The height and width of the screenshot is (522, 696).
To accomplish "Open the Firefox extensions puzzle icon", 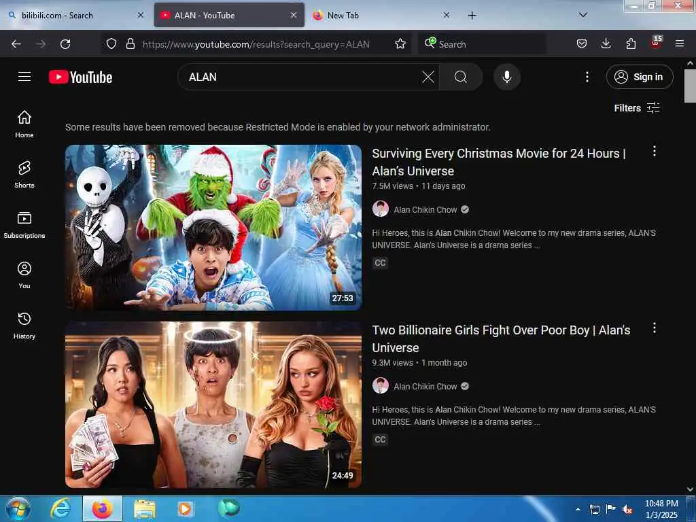I will click(631, 44).
